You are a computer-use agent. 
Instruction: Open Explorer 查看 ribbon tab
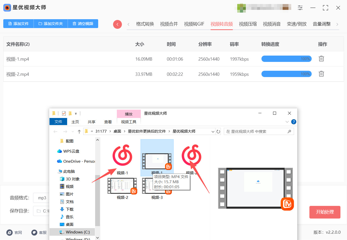[108, 122]
